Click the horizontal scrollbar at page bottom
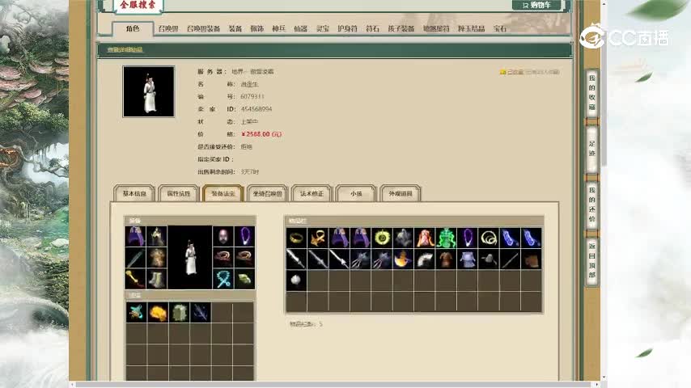The image size is (691, 388). 336,385
